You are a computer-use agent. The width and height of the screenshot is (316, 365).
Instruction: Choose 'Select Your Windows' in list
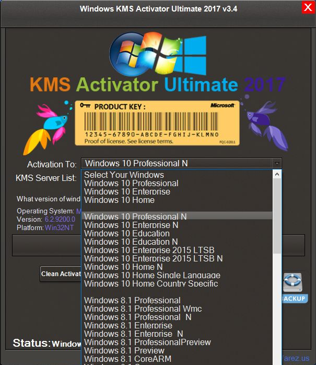(x=177, y=175)
